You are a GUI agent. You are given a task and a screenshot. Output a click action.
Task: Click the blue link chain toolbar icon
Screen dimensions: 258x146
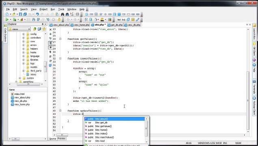point(138,19)
